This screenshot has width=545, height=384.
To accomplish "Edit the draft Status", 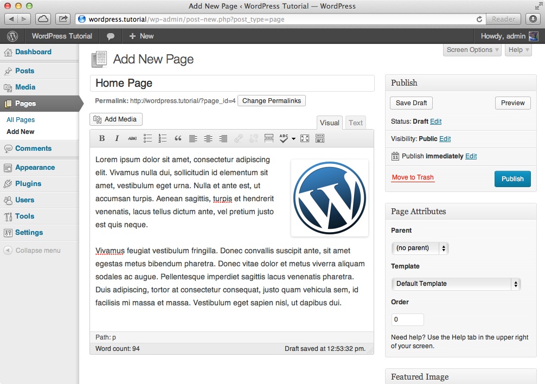I will point(436,121).
